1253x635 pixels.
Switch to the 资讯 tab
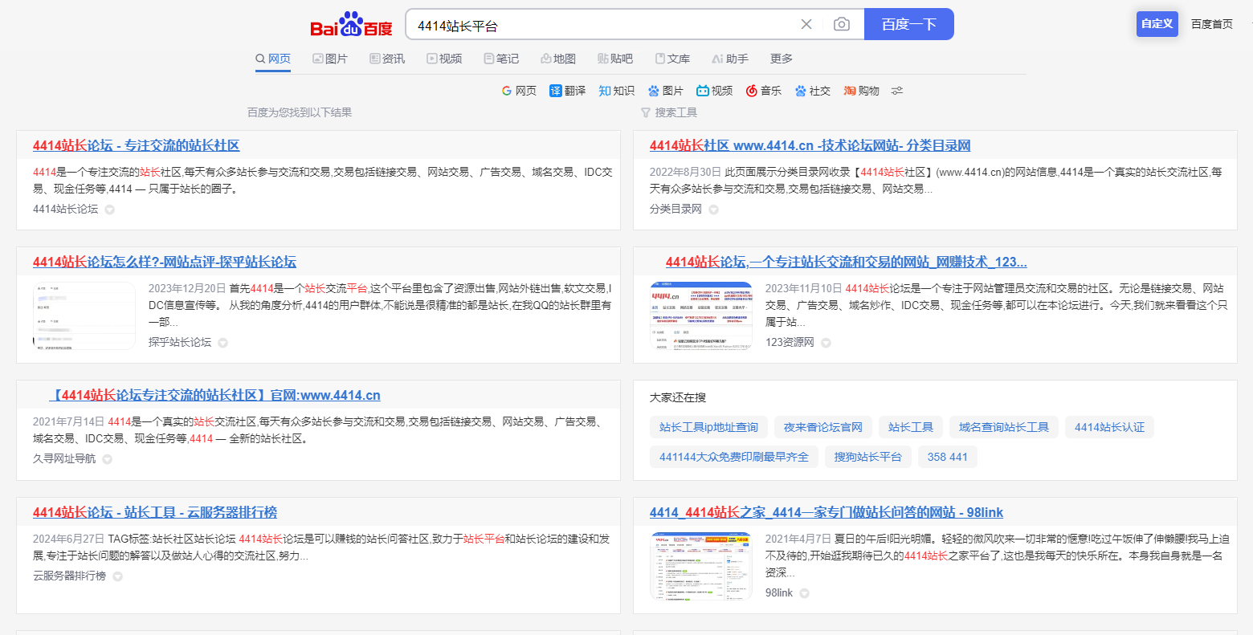(x=387, y=59)
